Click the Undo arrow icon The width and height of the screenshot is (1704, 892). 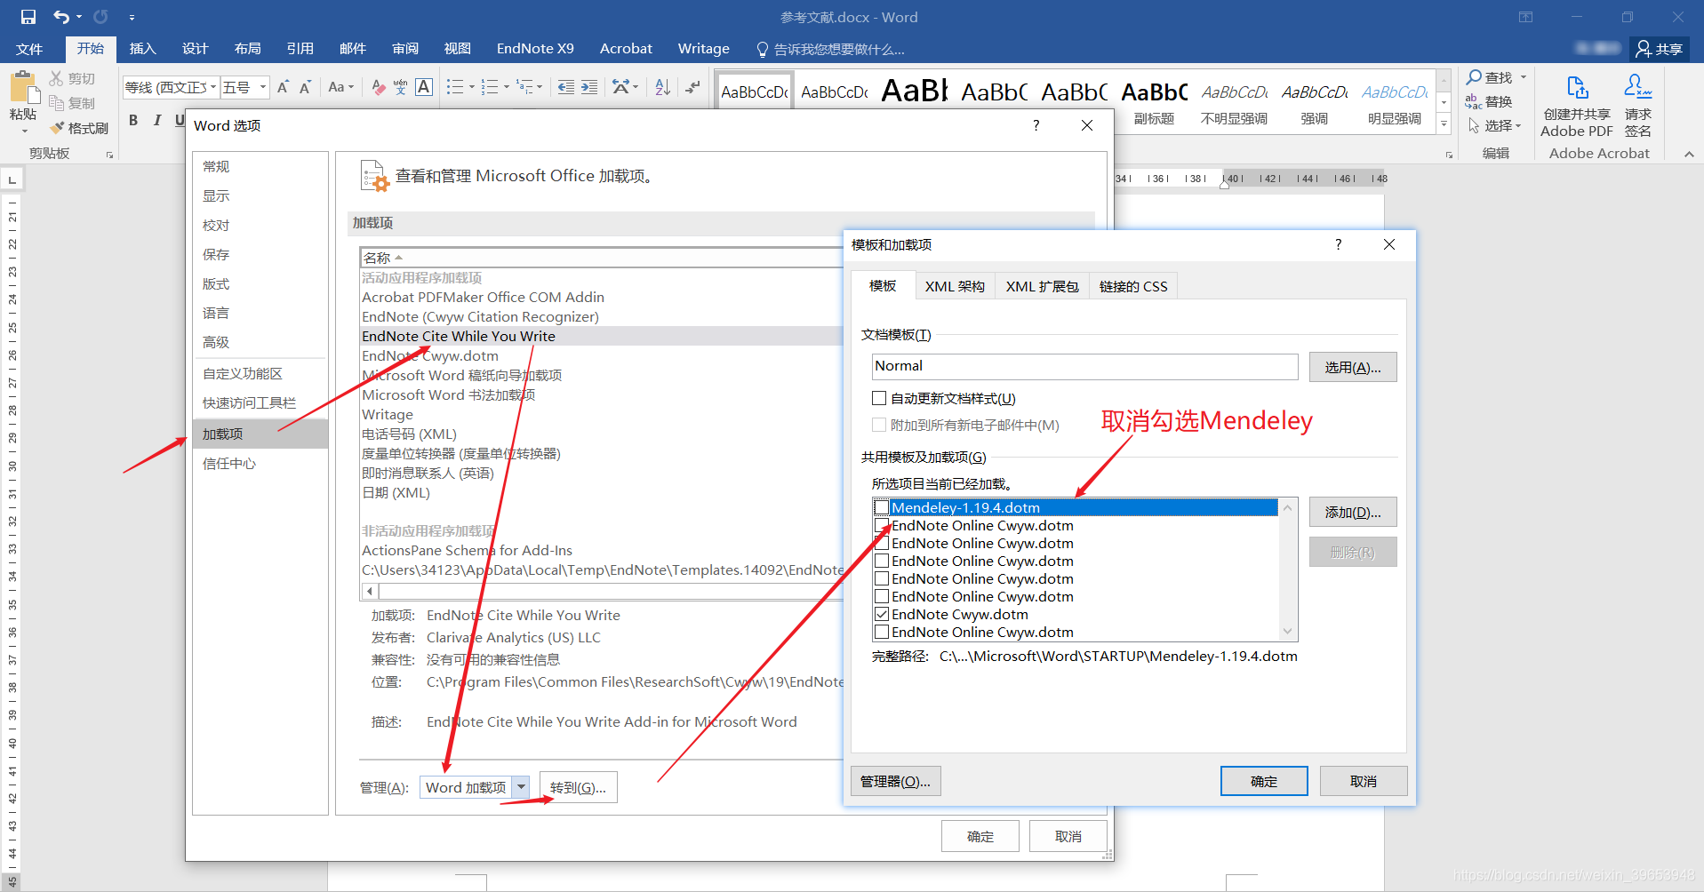point(60,17)
